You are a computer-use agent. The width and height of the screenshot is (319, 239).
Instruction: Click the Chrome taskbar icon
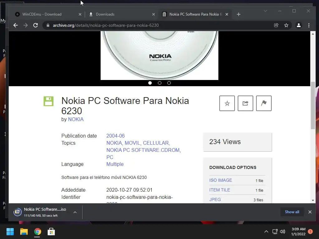(37, 232)
